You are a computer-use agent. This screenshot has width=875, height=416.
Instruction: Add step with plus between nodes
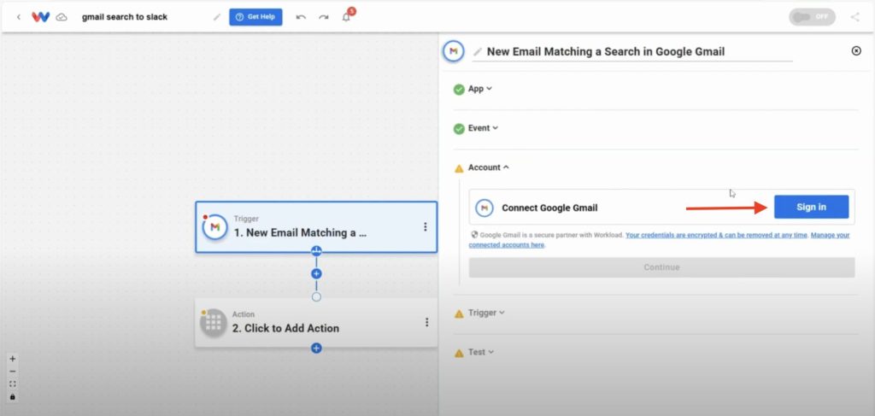pos(316,274)
